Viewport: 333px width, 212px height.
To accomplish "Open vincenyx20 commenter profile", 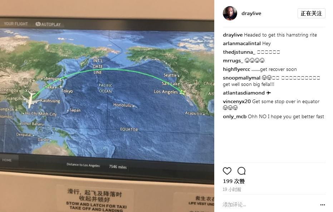I will [x=237, y=101].
